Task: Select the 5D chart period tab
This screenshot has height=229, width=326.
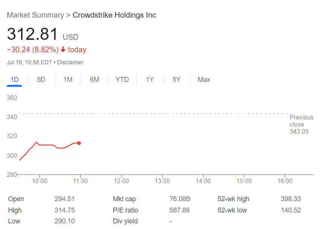Action: point(41,80)
